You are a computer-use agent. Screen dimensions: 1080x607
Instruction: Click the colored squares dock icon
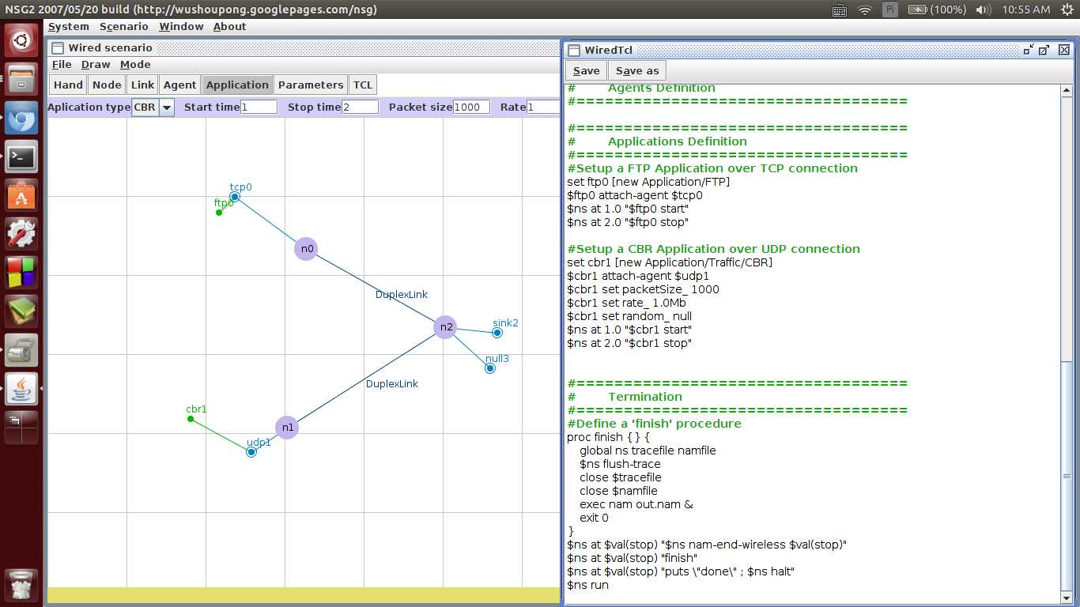click(21, 273)
